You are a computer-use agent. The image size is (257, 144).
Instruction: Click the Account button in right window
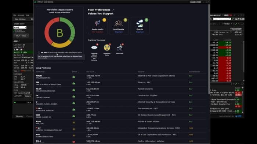coord(236,29)
